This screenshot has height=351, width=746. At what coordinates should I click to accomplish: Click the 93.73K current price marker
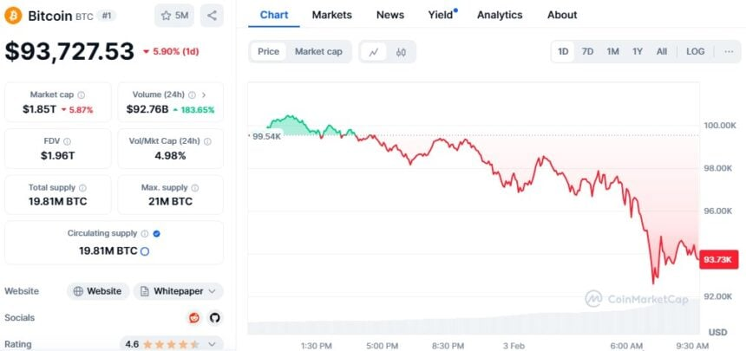point(721,258)
